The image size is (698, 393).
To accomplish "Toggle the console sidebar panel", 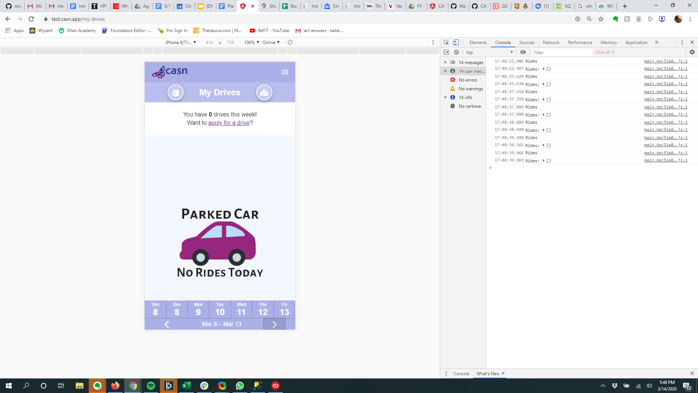I will click(446, 52).
